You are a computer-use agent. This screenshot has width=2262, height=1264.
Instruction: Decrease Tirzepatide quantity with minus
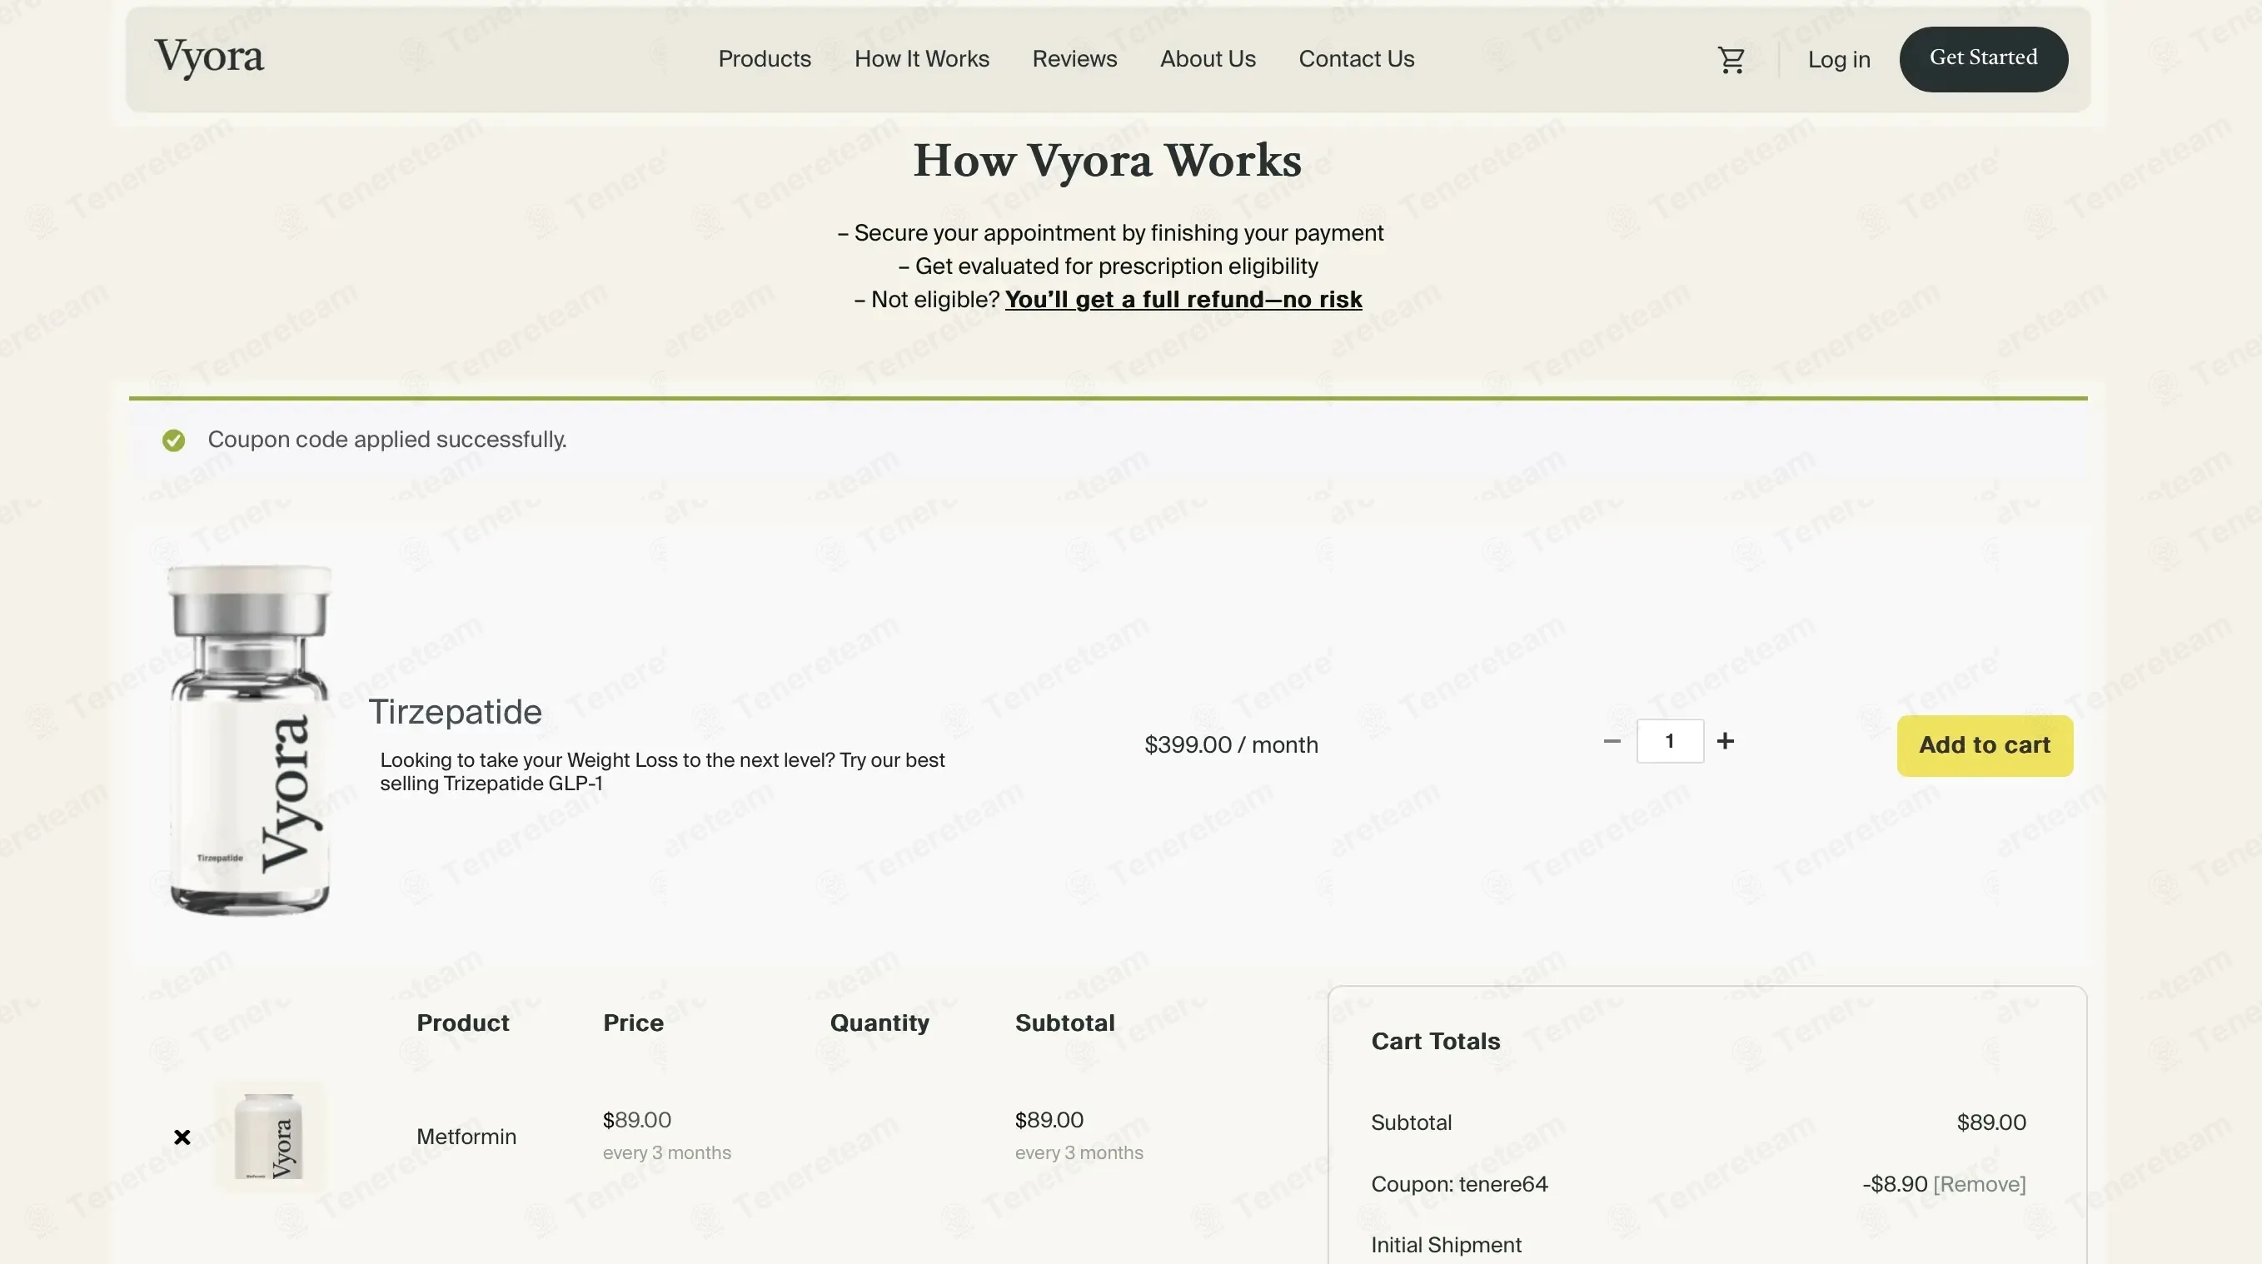tap(1612, 741)
